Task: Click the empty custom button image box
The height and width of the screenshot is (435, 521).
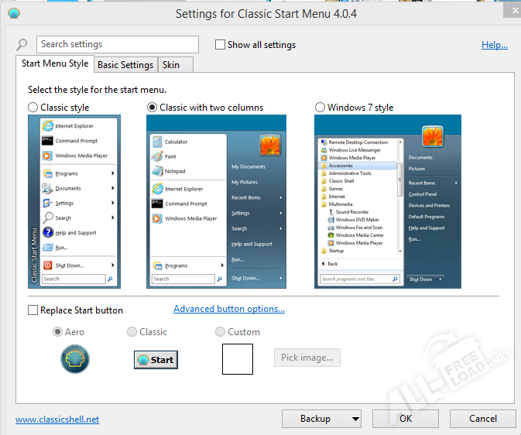Action: pyautogui.click(x=238, y=359)
